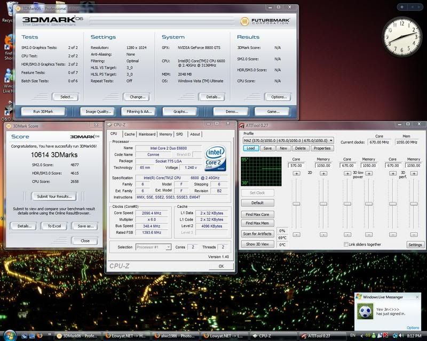Image resolution: width=427 pixels, height=341 pixels.
Task: Click the Scan for Artifacts button
Action: coord(257,233)
